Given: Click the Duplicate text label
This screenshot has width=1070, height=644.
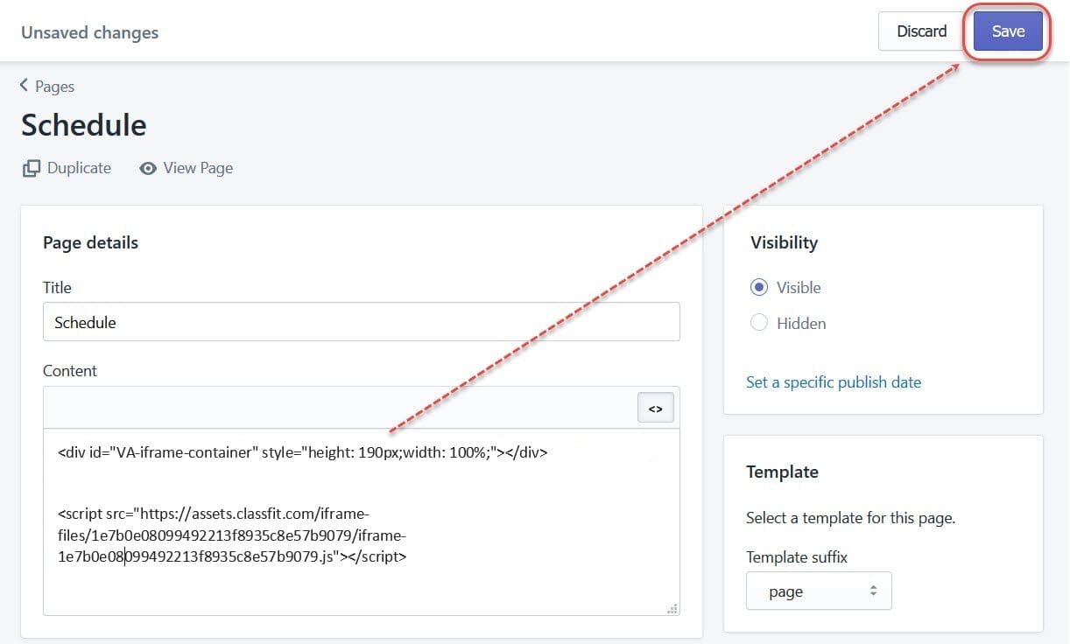Looking at the screenshot, I should pos(79,168).
